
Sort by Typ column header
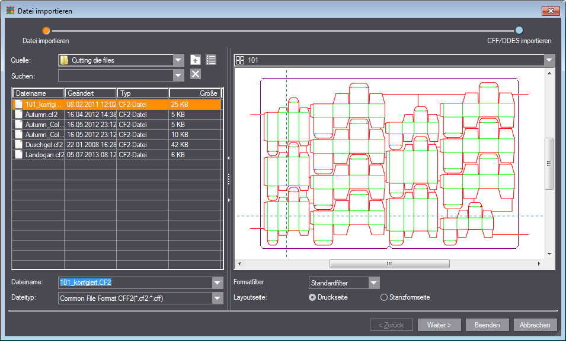(x=143, y=93)
